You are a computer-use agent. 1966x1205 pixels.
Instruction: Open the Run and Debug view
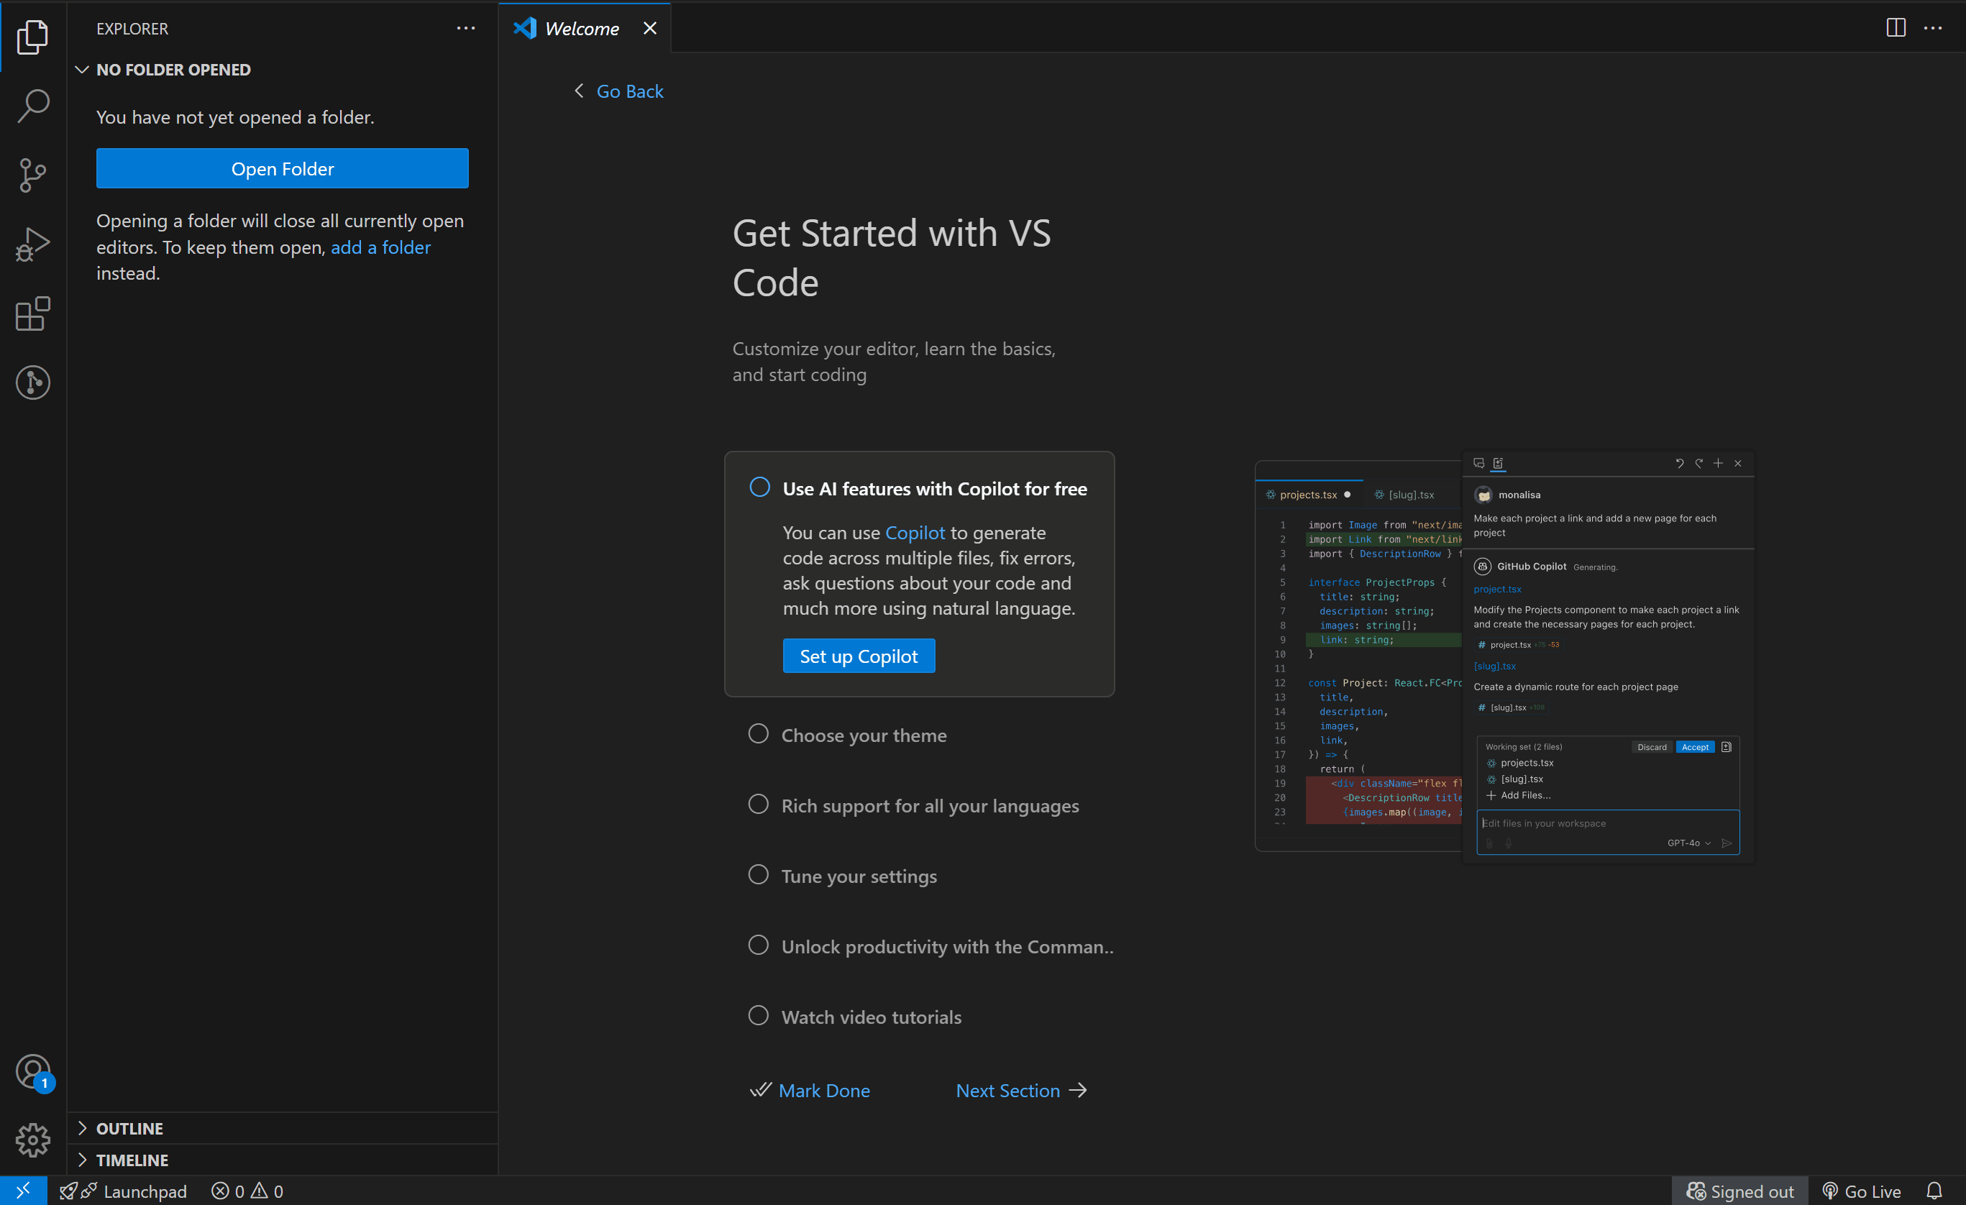(x=32, y=244)
